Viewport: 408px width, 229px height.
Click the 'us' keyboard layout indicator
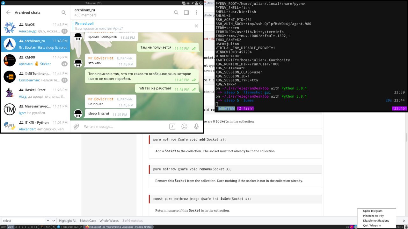coord(347,227)
